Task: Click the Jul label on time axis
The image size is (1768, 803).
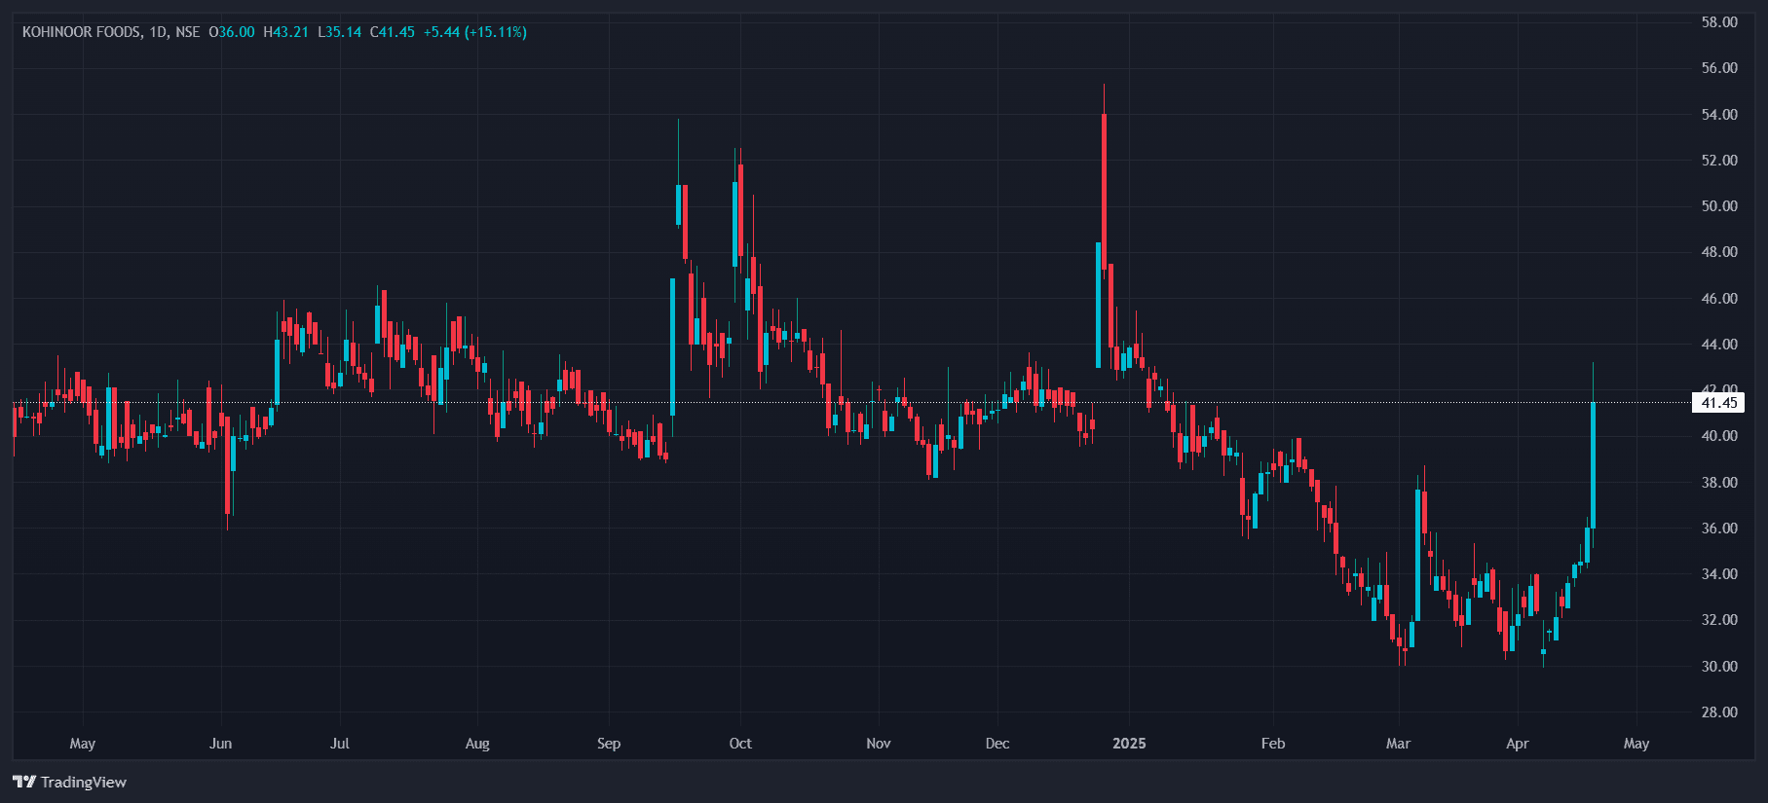Action: pos(340,743)
